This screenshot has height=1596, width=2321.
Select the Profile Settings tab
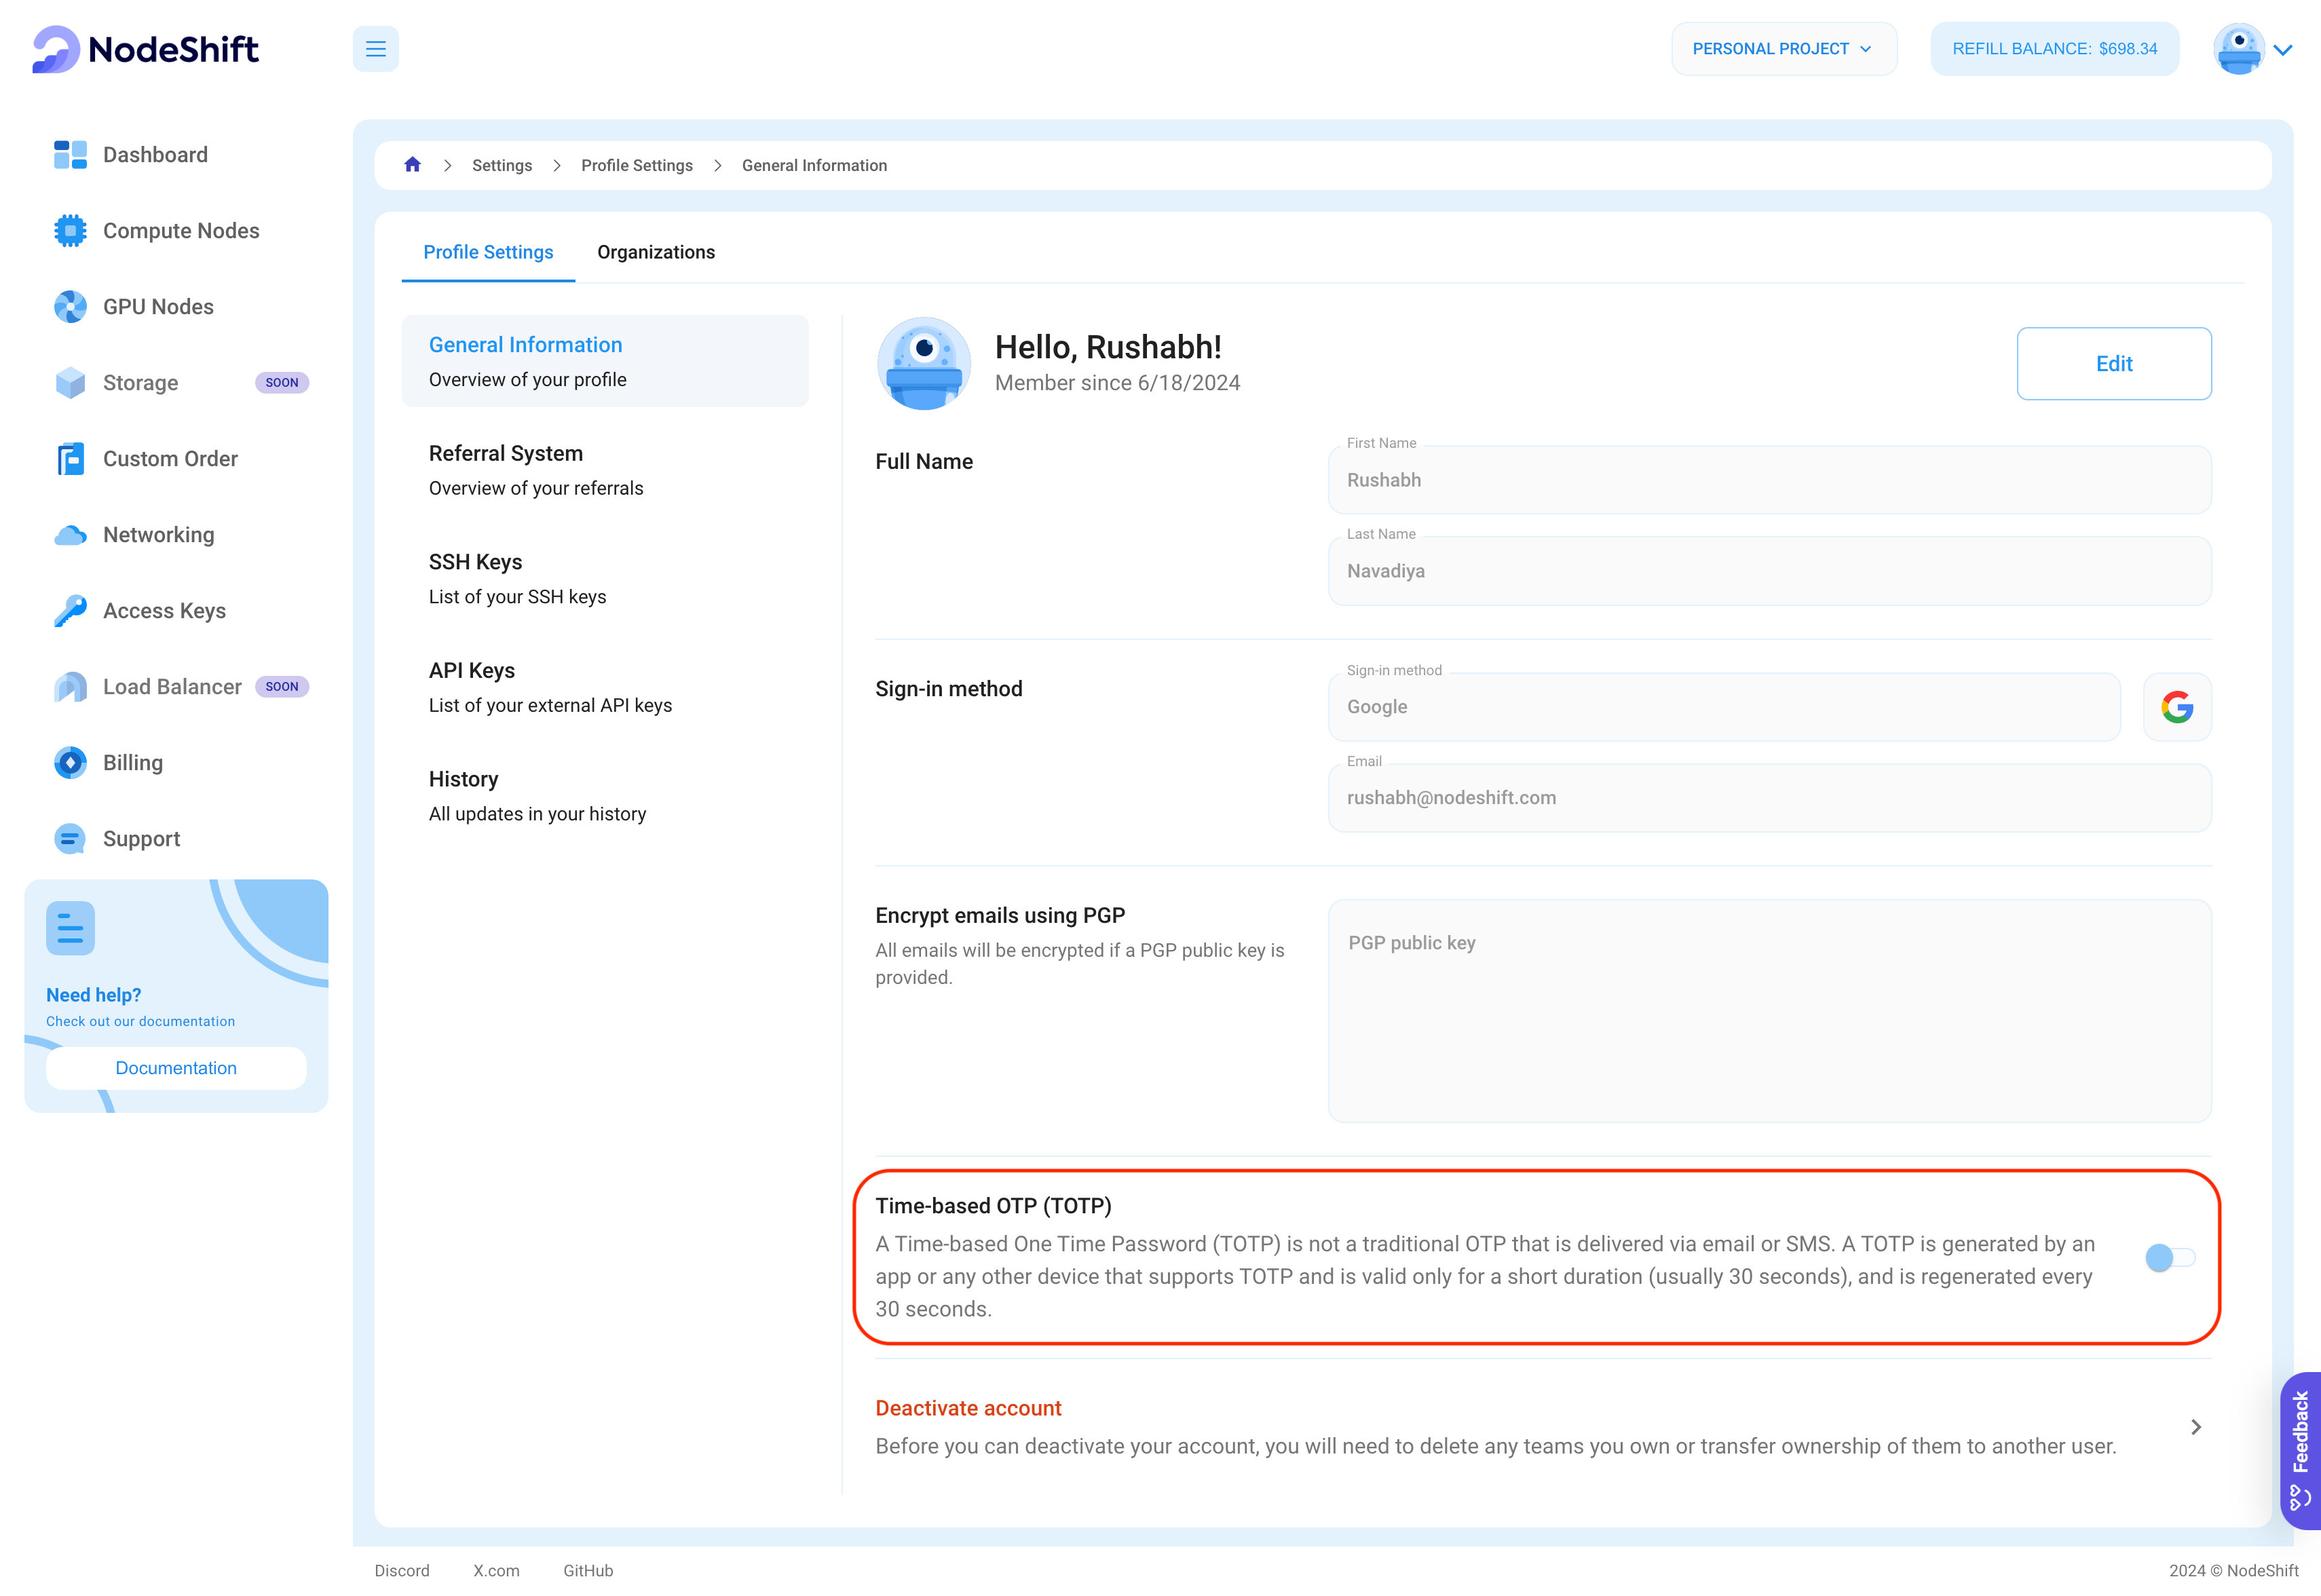click(x=490, y=250)
